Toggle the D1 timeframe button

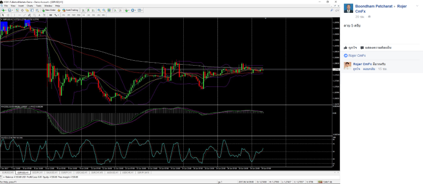pyautogui.click(x=94, y=15)
